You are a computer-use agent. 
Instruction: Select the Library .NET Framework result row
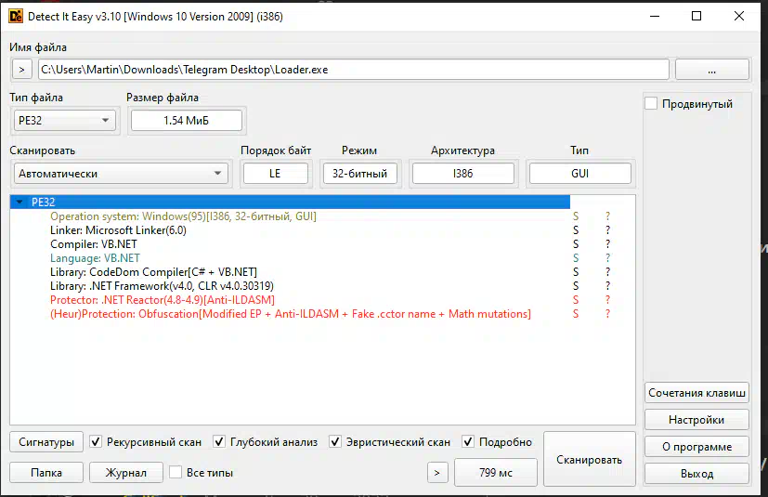pyautogui.click(x=162, y=286)
